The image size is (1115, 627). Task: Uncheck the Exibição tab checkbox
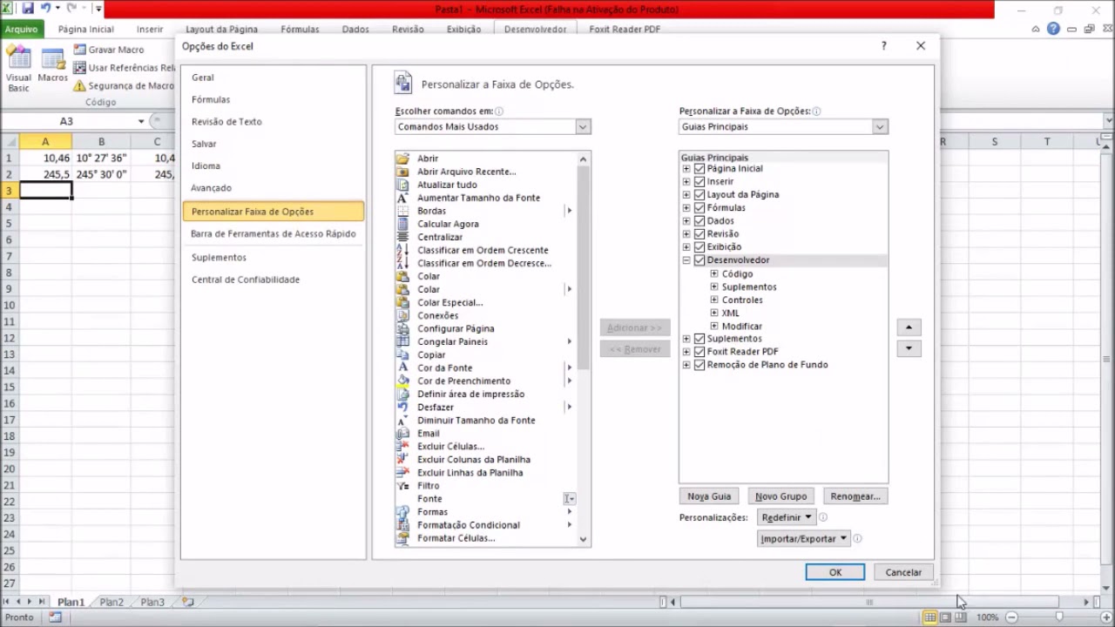tap(699, 246)
